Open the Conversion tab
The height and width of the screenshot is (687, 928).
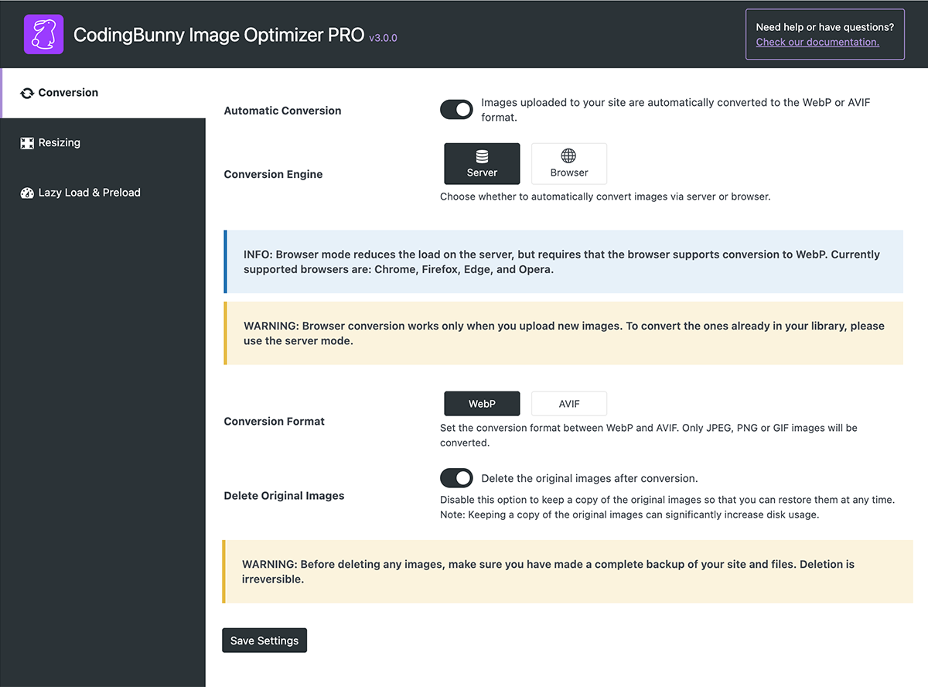68,93
